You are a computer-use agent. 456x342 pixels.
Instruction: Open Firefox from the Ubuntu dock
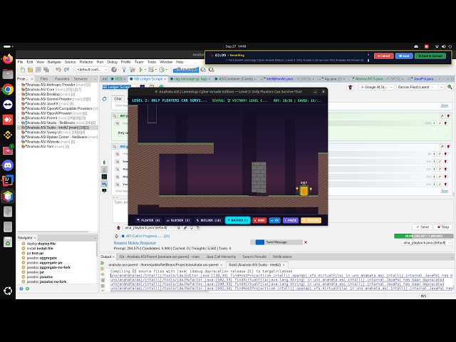coord(8,59)
